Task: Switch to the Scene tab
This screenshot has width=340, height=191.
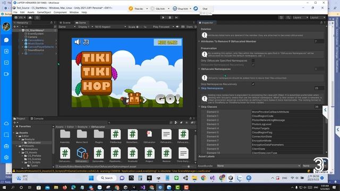Action: [x=65, y=23]
